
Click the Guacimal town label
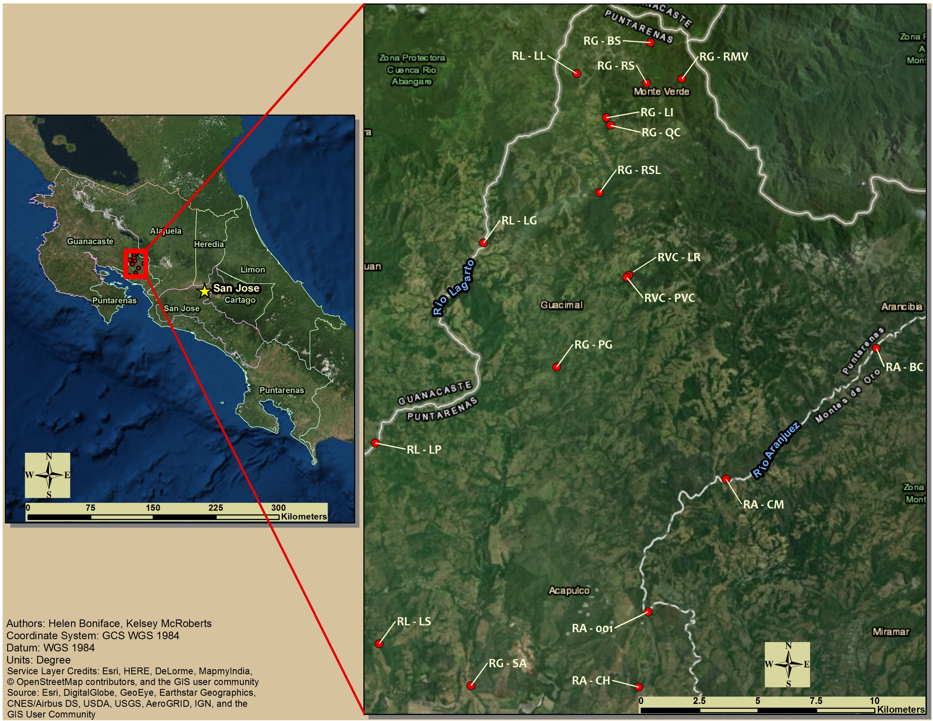pyautogui.click(x=561, y=305)
